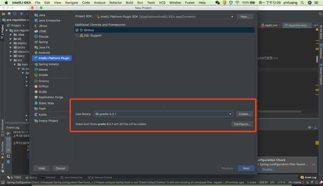Click Cancel button
The width and height of the screenshot is (323, 186).
tap(60, 168)
